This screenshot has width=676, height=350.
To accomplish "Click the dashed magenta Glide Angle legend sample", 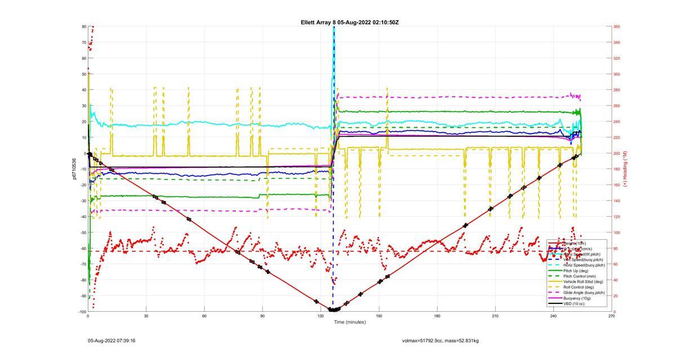I will 555,293.
